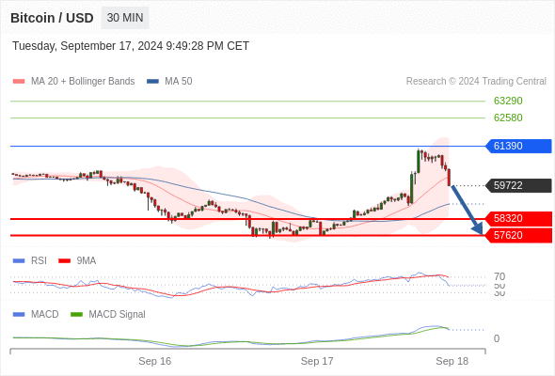Click the MA 20 + Bollinger Bands legend swatch
The image size is (555, 376).
tap(19, 82)
